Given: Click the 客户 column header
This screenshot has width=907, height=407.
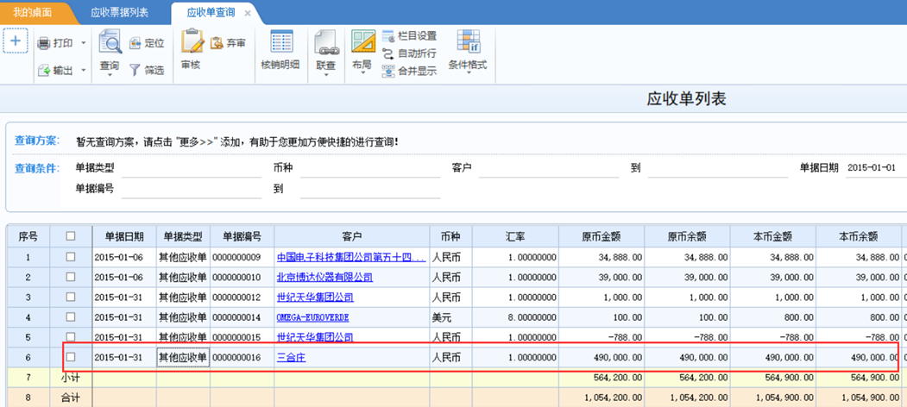Looking at the screenshot, I should coord(352,236).
